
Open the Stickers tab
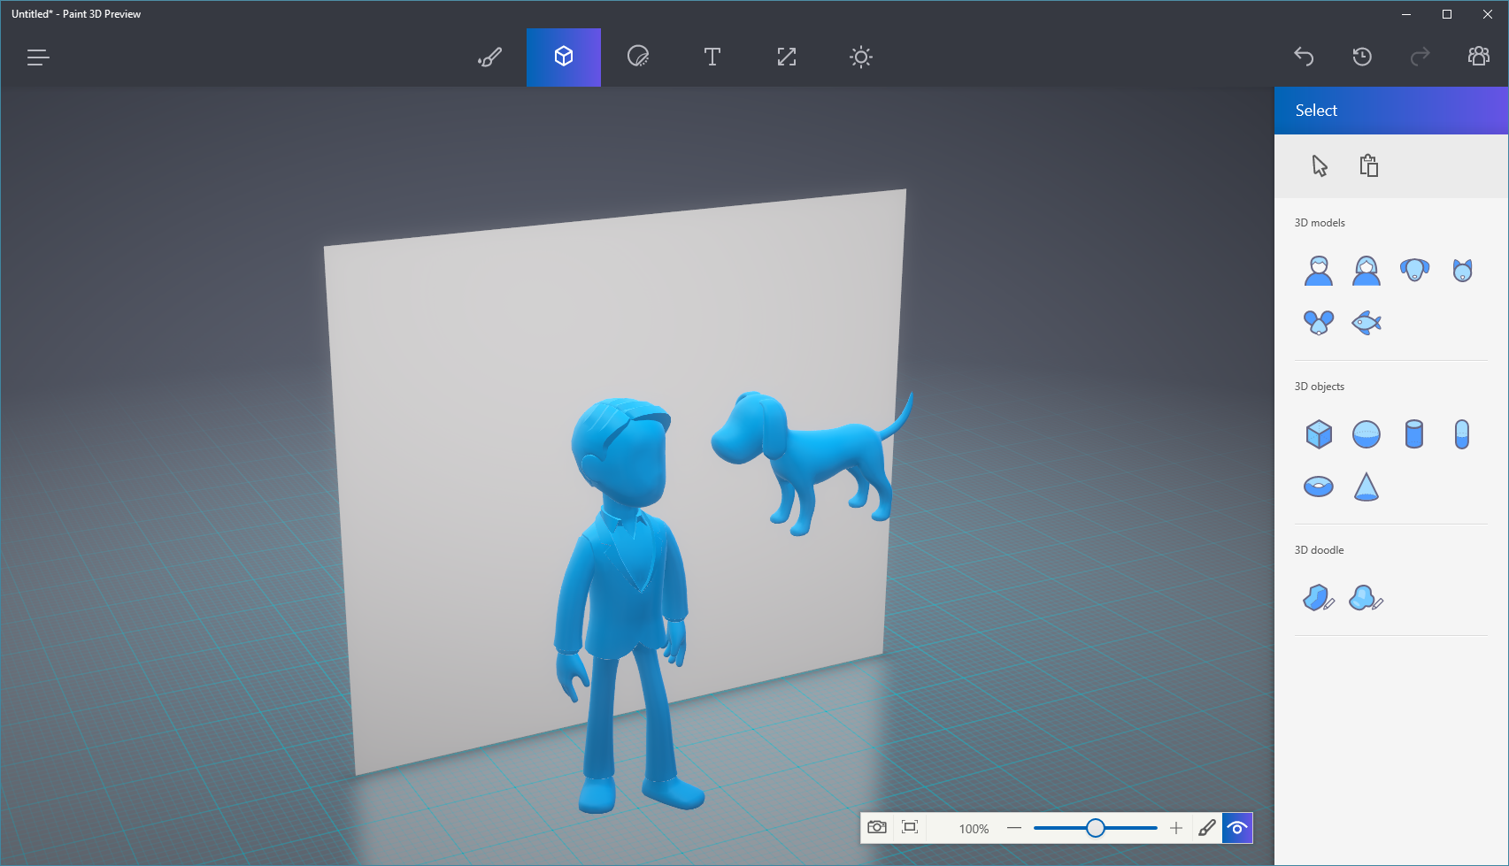coord(638,57)
